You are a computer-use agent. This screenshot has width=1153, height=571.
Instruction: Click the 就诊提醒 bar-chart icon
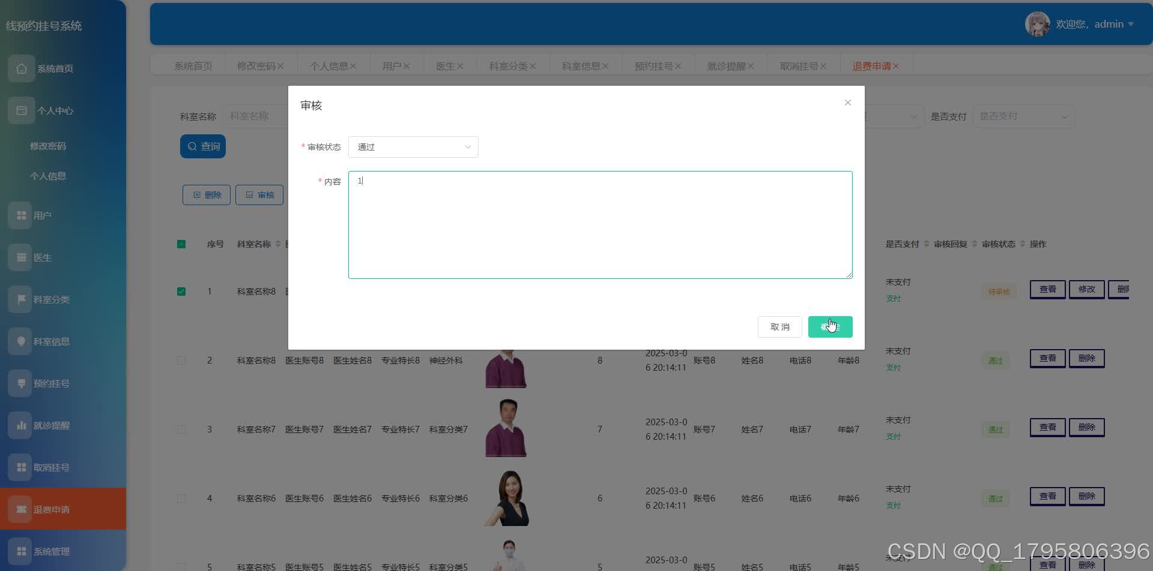point(21,425)
